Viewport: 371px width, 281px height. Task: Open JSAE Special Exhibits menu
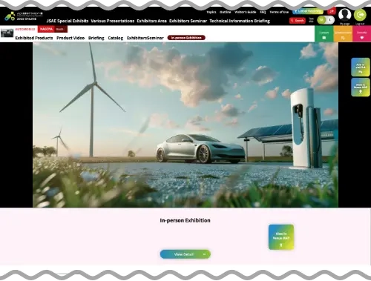pyautogui.click(x=68, y=21)
